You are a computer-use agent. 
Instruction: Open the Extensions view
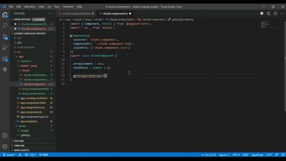point(5,59)
